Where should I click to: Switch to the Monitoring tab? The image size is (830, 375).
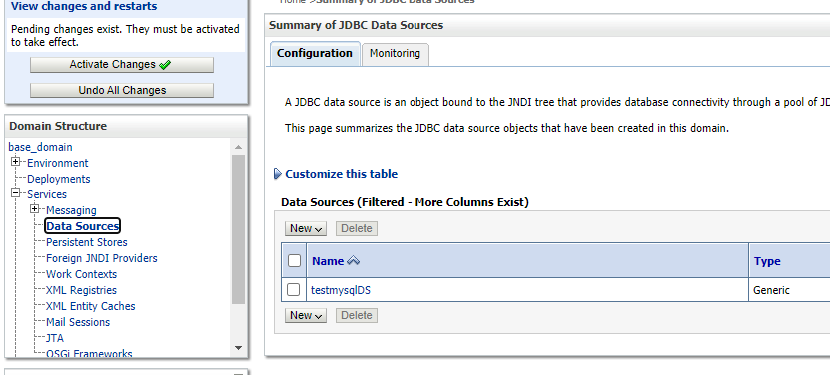click(x=395, y=54)
